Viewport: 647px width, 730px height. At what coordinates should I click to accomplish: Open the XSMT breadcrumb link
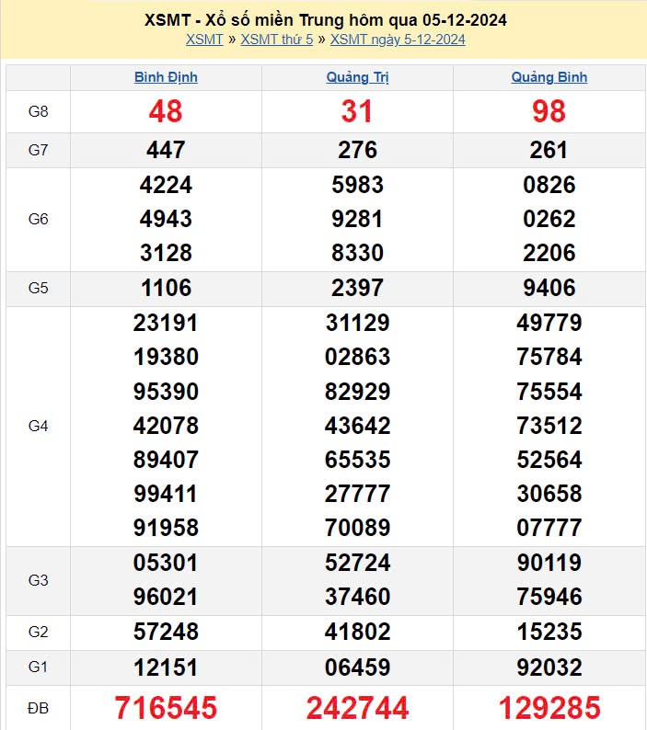point(204,40)
